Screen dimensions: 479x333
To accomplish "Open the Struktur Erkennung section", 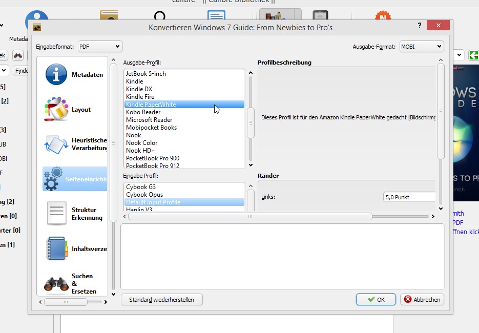I will [74, 214].
